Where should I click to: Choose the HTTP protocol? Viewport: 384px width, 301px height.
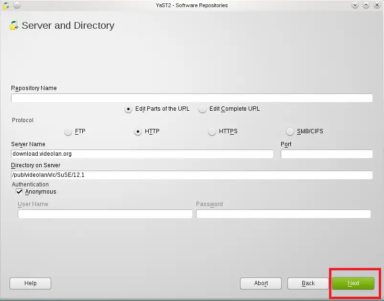point(138,132)
